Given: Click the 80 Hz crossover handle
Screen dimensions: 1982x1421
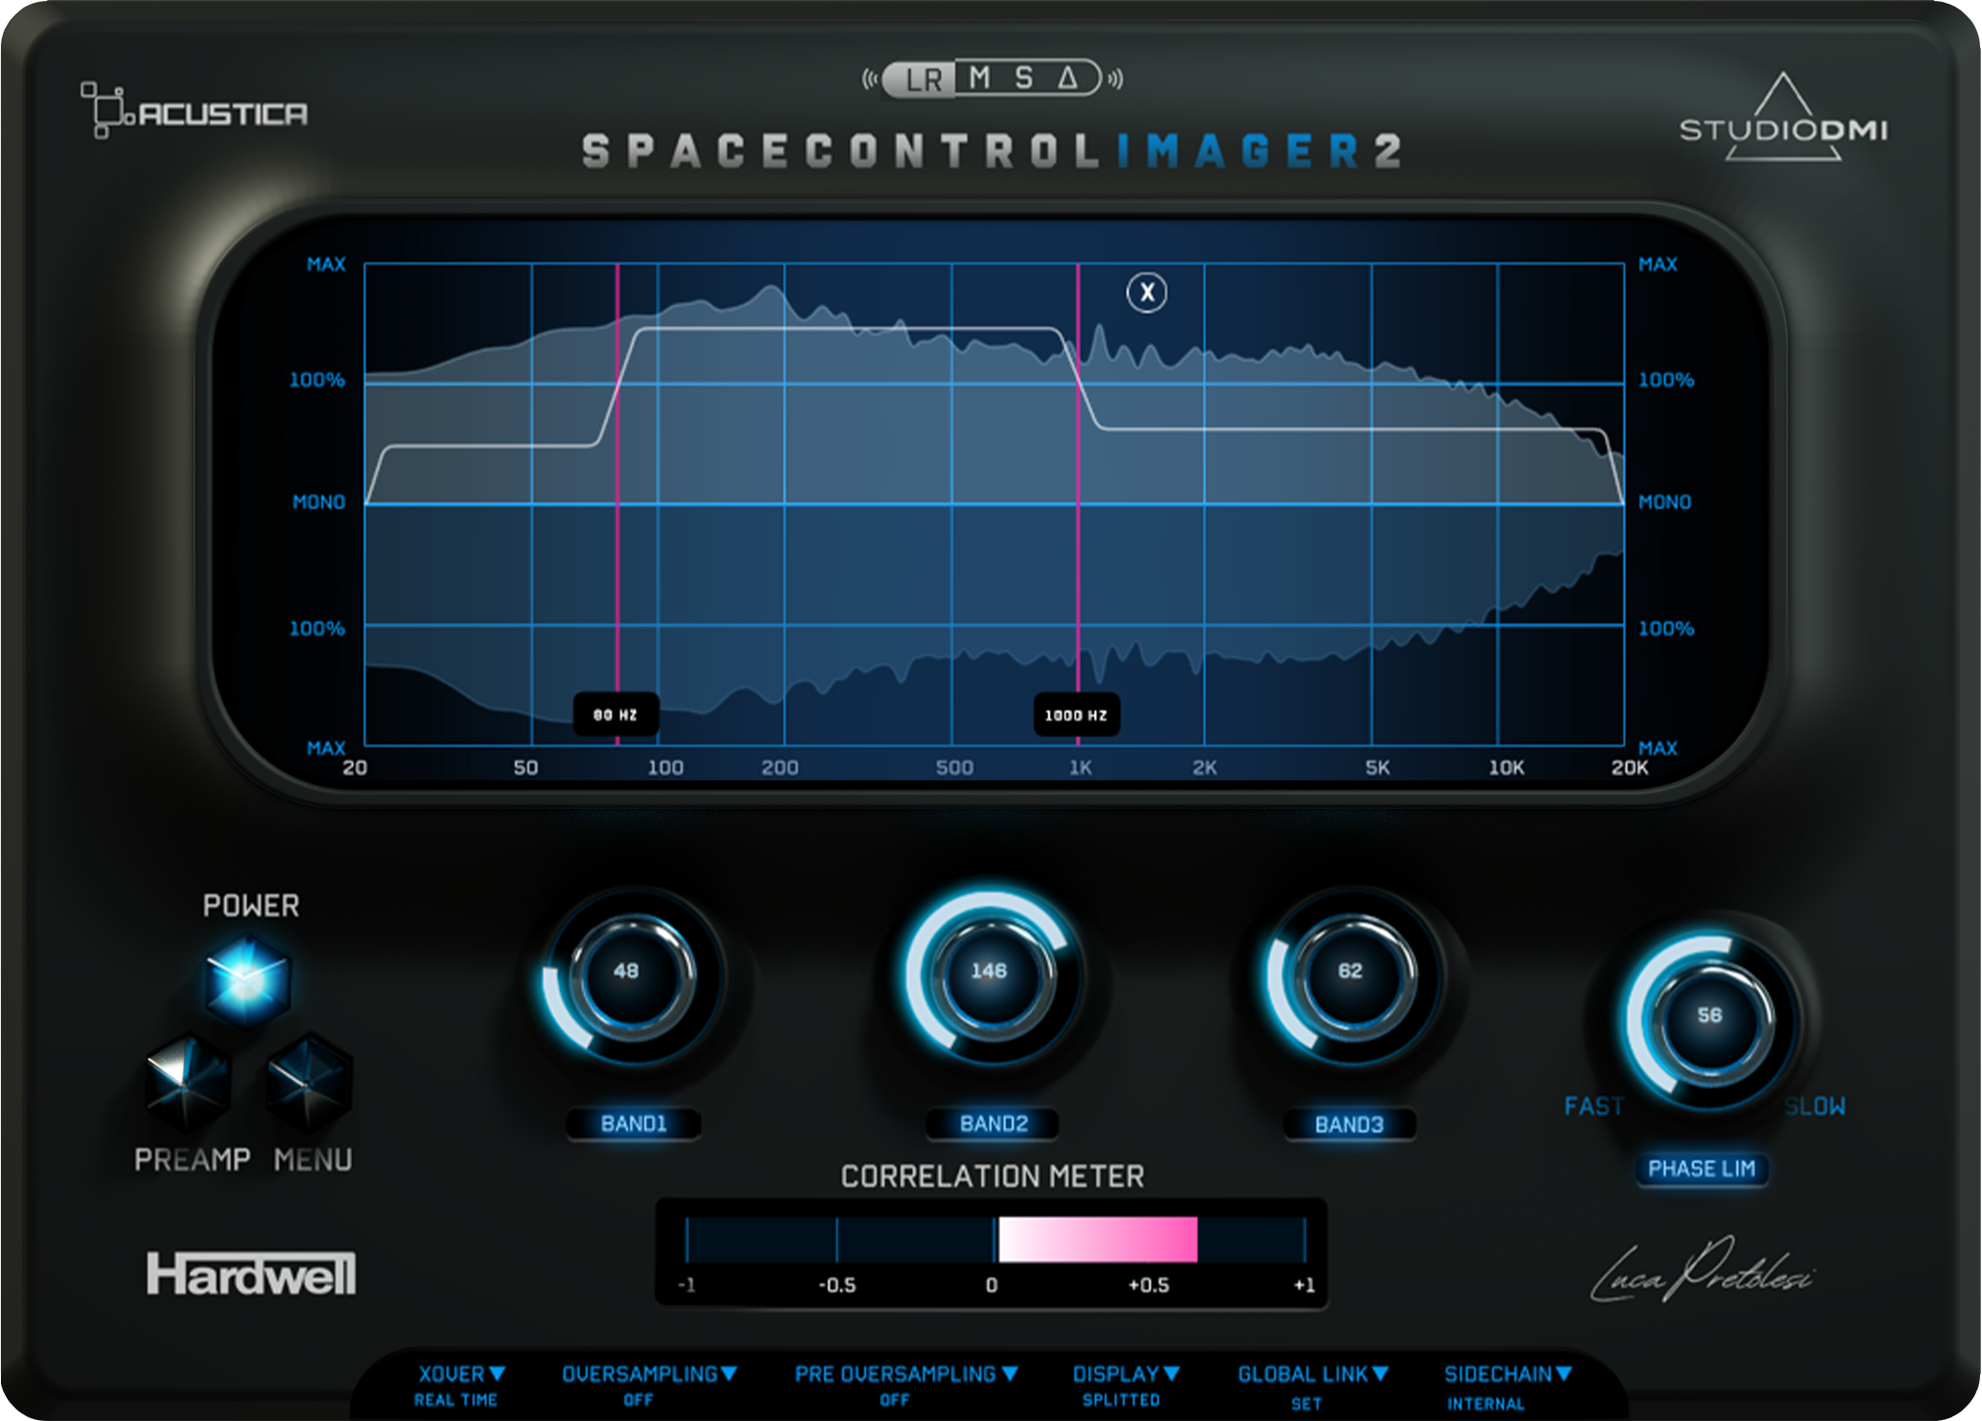Looking at the screenshot, I should 616,715.
